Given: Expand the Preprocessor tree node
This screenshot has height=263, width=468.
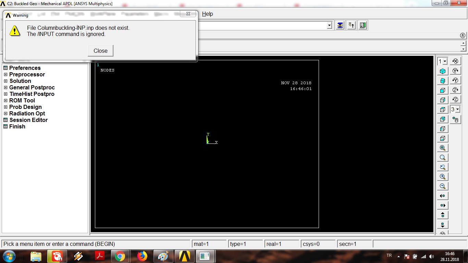Looking at the screenshot, I should tap(5, 74).
